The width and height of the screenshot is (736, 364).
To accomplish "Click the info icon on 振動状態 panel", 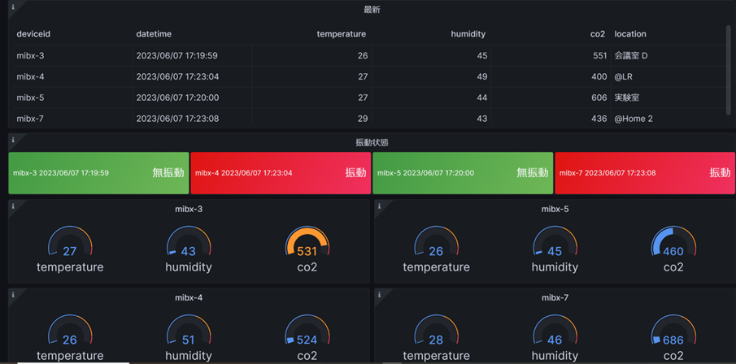I will (13, 140).
